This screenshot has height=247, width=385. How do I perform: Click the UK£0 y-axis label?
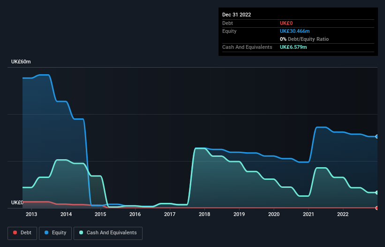[x=17, y=202]
